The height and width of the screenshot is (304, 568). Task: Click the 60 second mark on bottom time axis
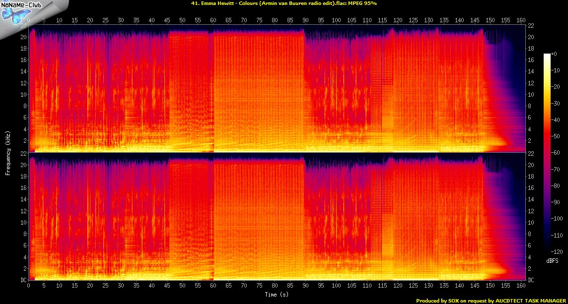[x=213, y=286]
